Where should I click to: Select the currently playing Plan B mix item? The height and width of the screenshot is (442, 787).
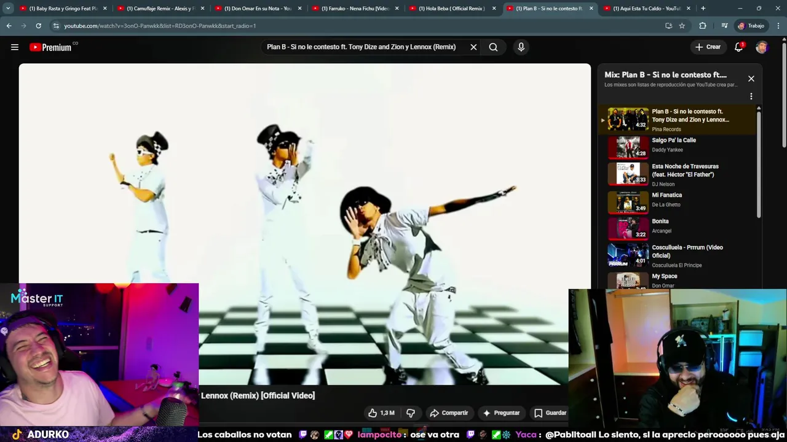click(x=678, y=119)
